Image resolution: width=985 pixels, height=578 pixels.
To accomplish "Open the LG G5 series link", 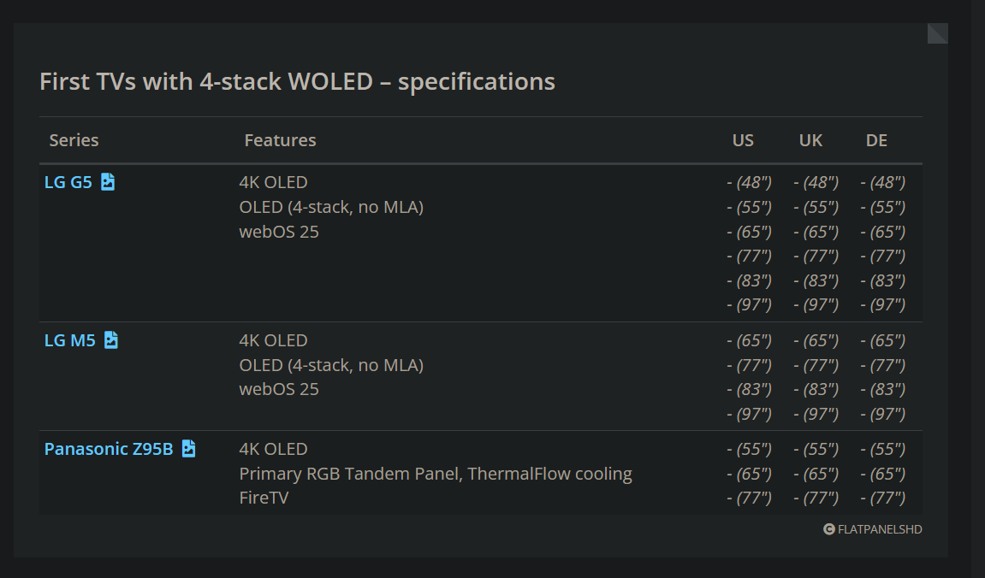I will pyautogui.click(x=68, y=182).
